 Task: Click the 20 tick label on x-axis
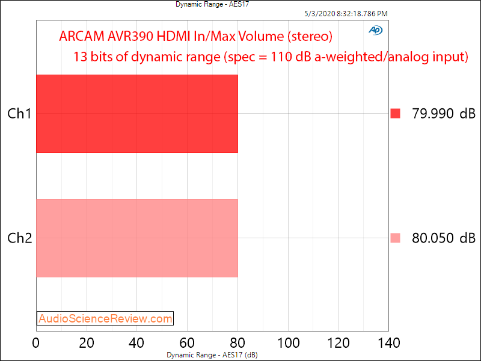tap(87, 343)
